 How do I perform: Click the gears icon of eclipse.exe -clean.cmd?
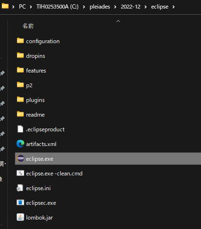coord(20,173)
